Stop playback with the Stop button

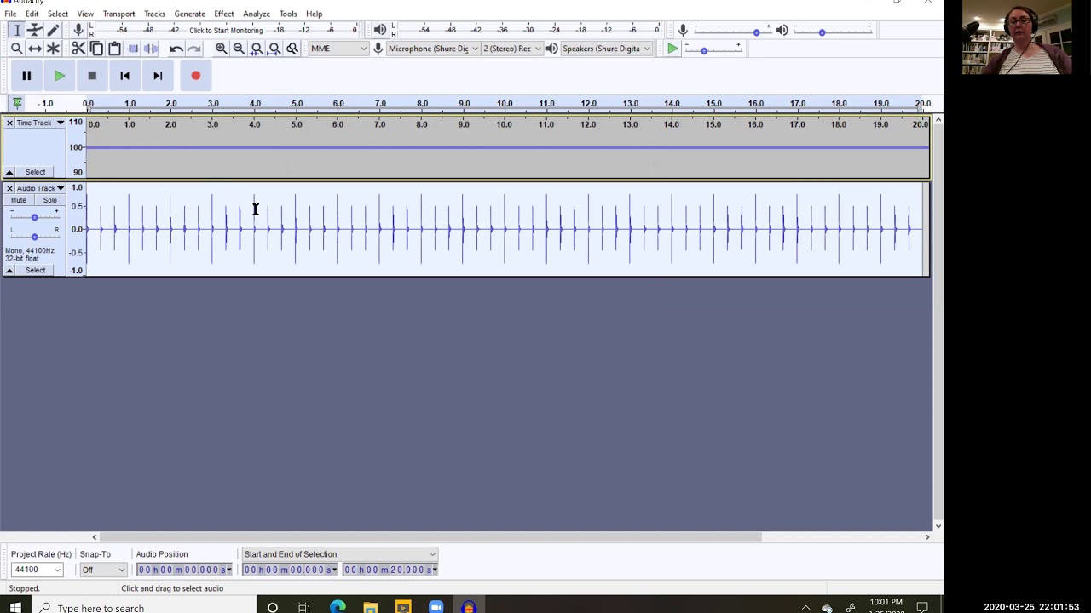pos(92,76)
